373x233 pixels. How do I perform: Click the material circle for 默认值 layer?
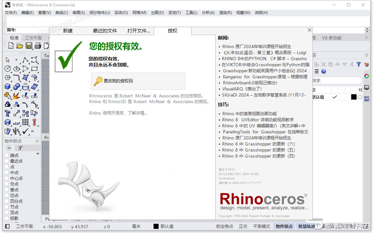[360, 97]
